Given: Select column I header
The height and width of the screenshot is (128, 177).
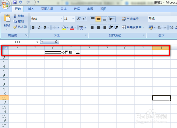Looking at the screenshot, I should [x=161, y=48].
